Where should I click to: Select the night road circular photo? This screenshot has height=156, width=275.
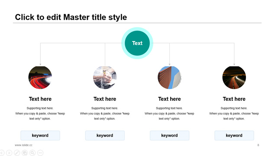(x=234, y=77)
